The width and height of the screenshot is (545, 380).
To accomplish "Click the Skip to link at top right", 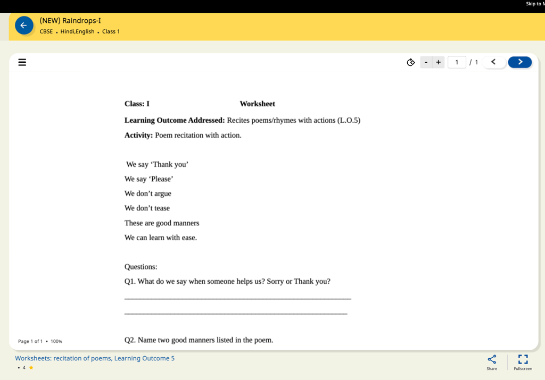I will pos(535,4).
